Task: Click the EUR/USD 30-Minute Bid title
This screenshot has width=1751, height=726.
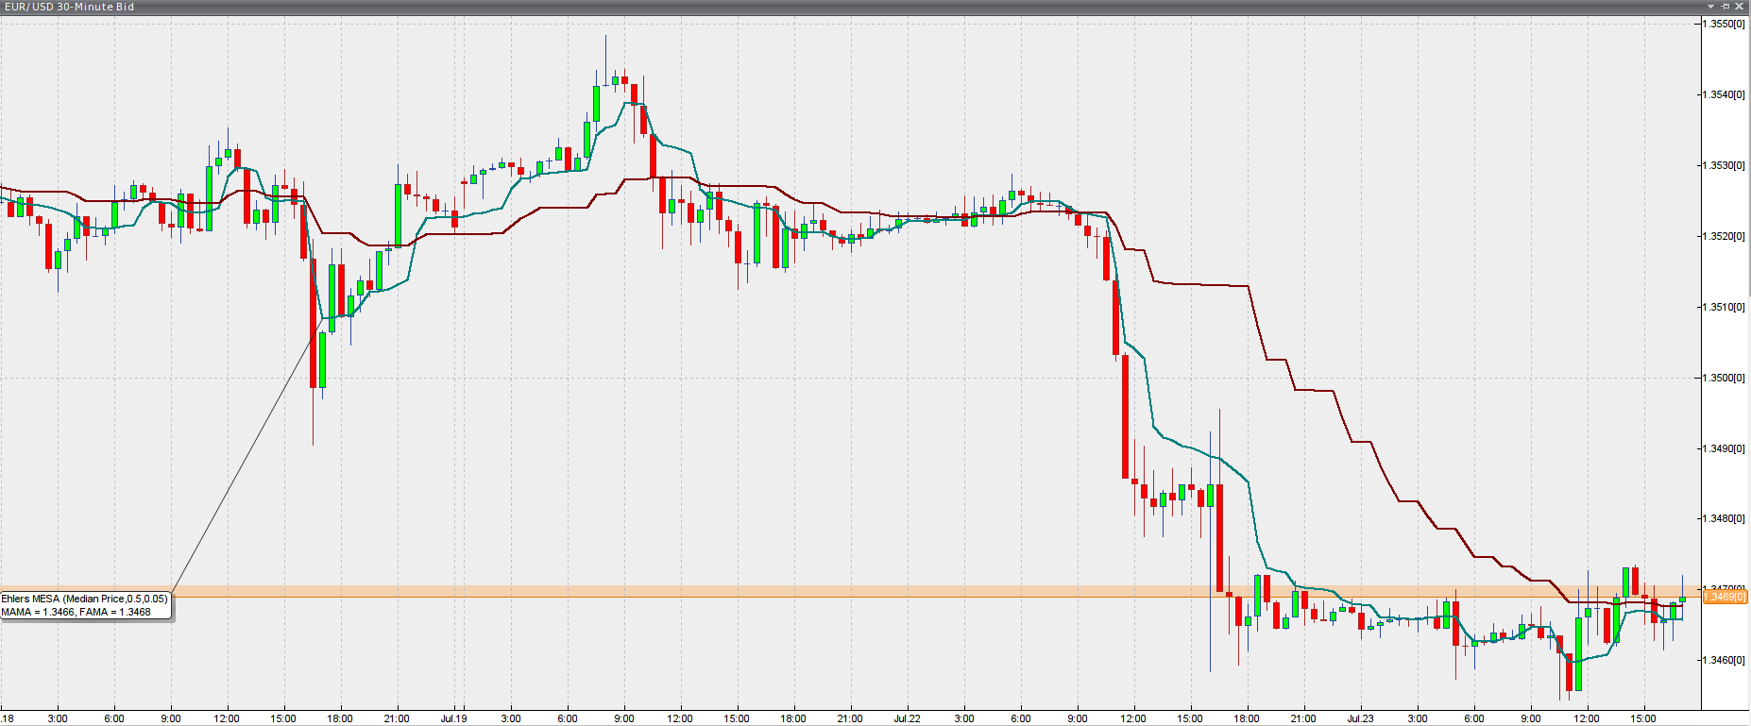Action: coord(69,7)
